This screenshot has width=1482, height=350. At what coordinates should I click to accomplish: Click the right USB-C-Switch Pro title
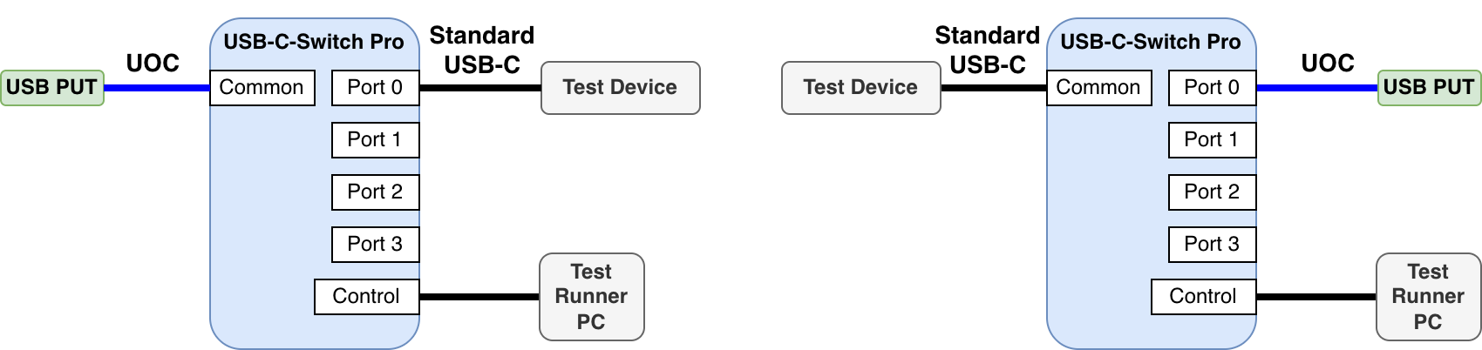1151,42
